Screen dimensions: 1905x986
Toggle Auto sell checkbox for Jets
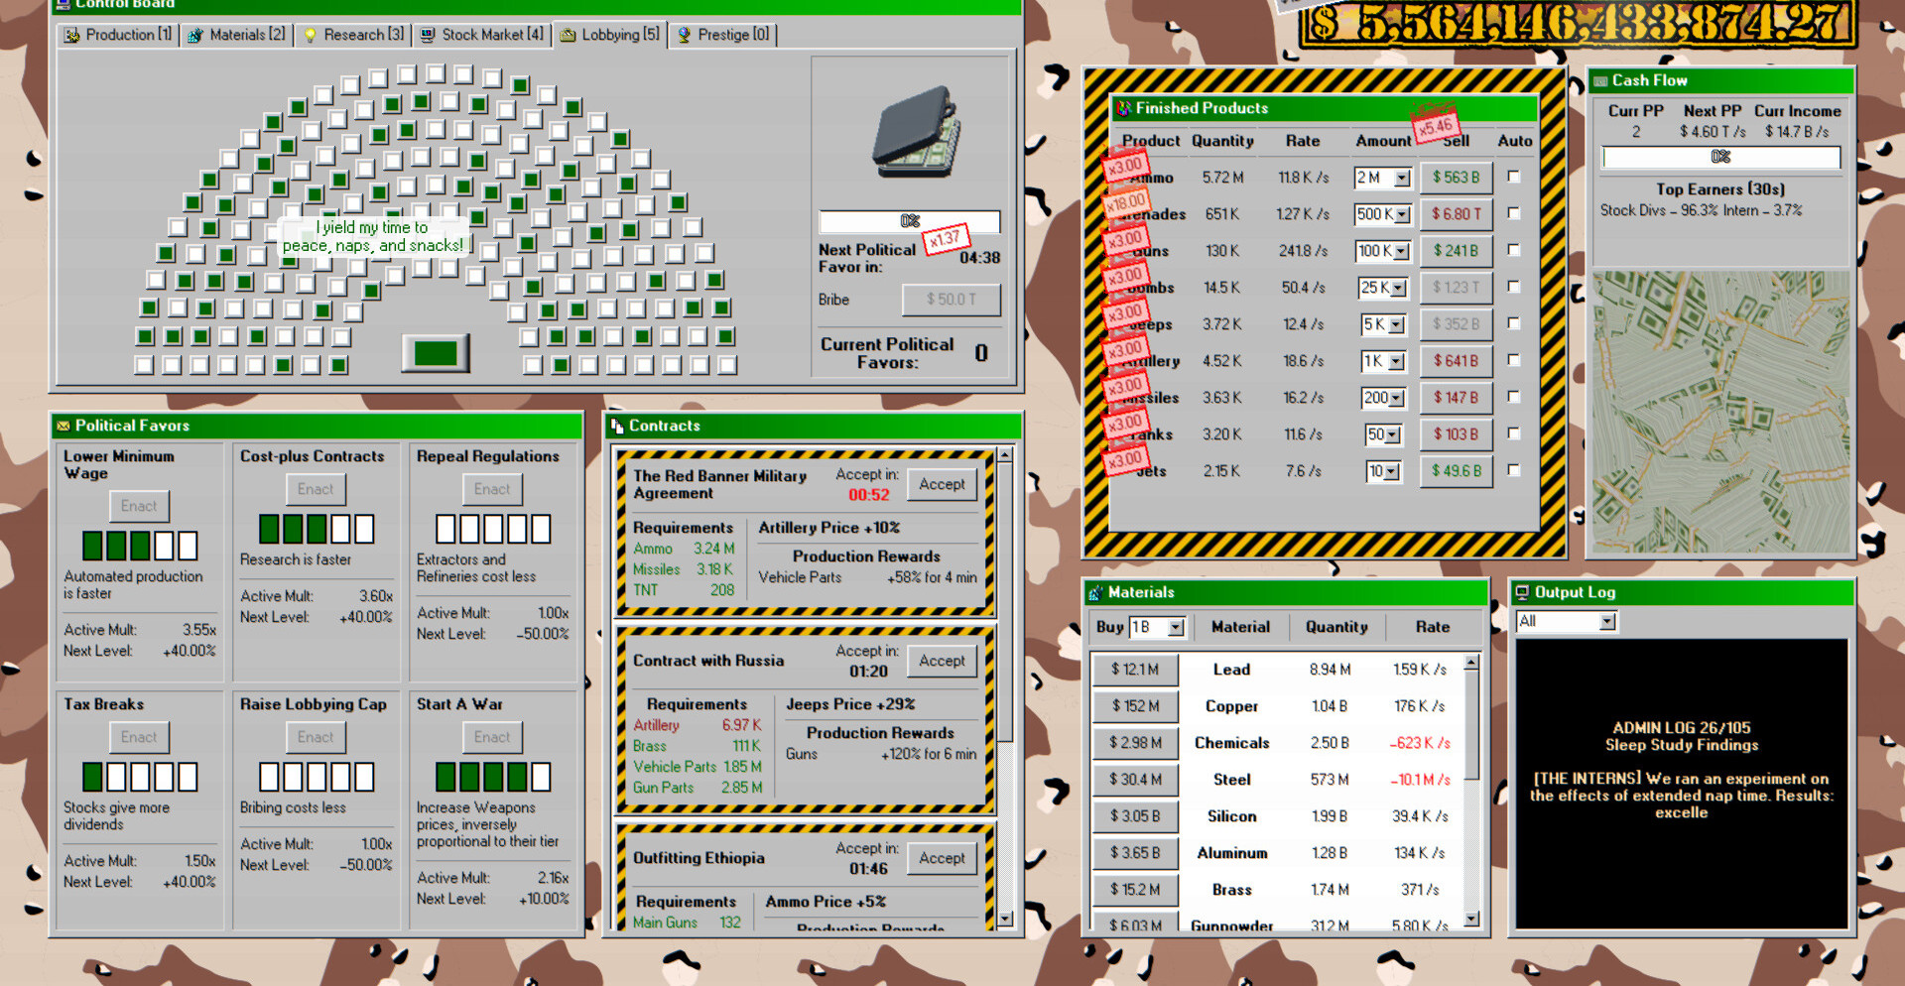[1513, 470]
